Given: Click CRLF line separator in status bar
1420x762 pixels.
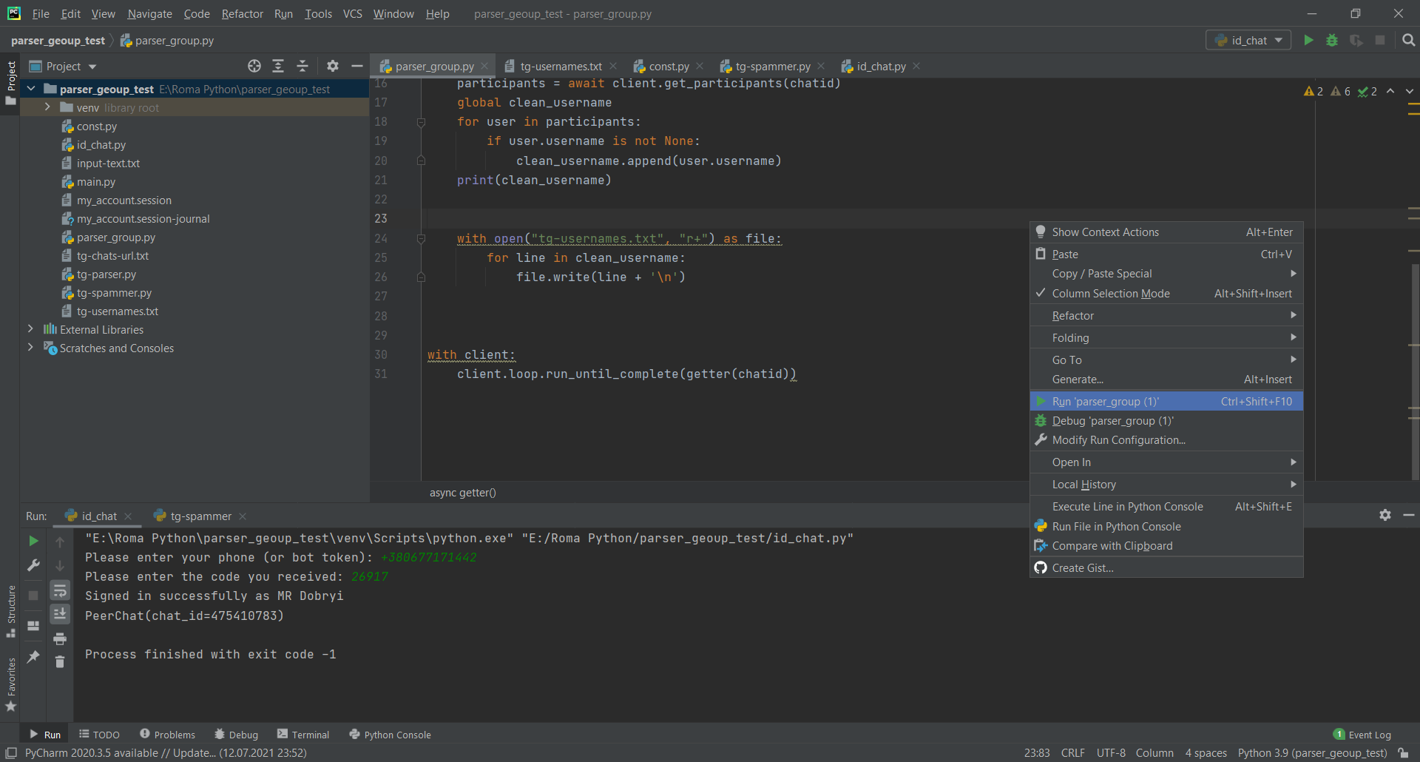Looking at the screenshot, I should 1072,753.
